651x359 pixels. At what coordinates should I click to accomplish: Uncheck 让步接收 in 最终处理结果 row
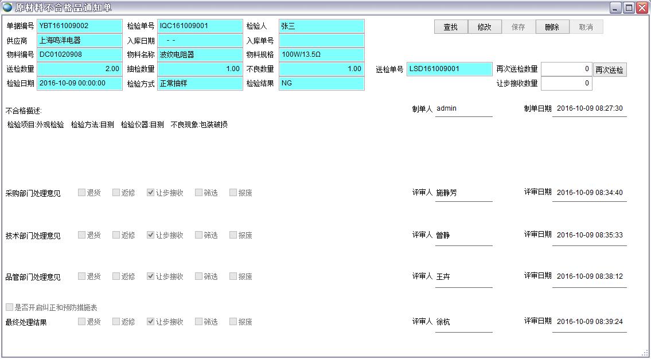click(x=151, y=322)
